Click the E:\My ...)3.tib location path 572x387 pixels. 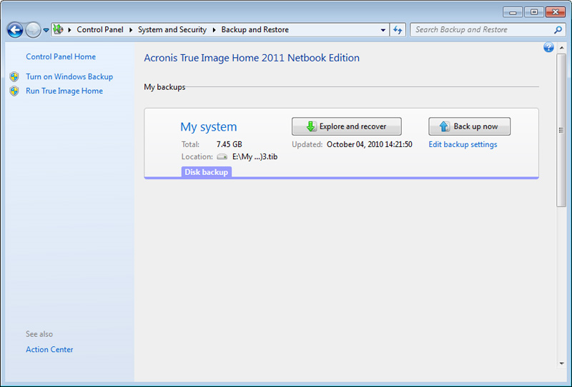click(255, 156)
